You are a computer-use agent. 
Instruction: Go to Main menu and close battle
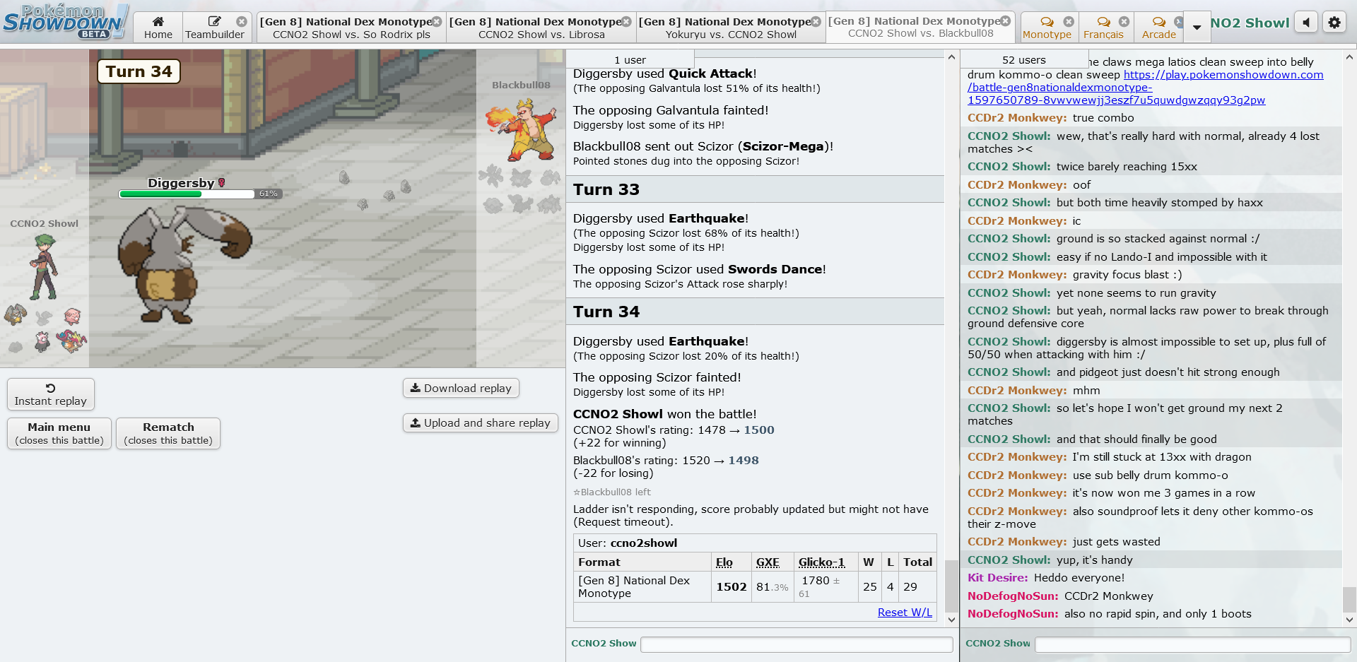tap(59, 433)
